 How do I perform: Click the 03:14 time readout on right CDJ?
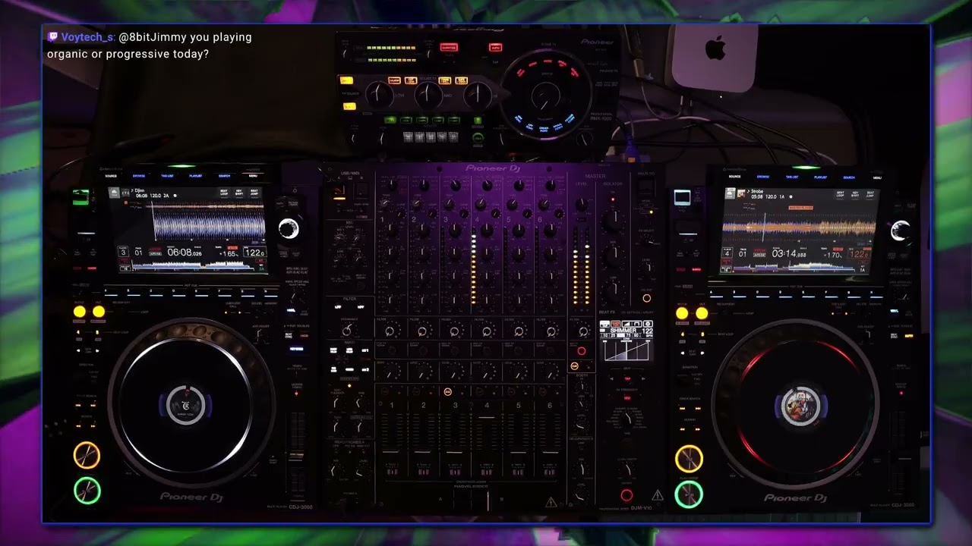click(788, 253)
